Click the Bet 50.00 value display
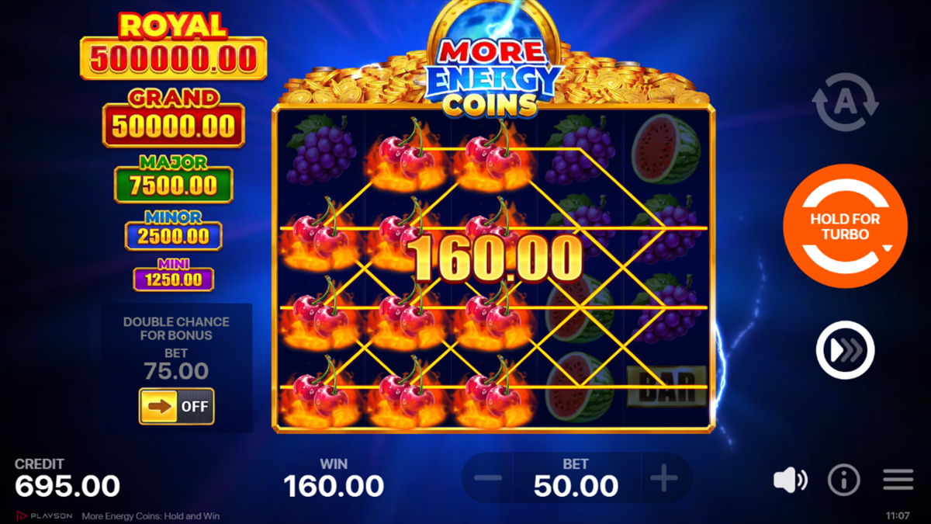931x524 pixels. tap(576, 478)
